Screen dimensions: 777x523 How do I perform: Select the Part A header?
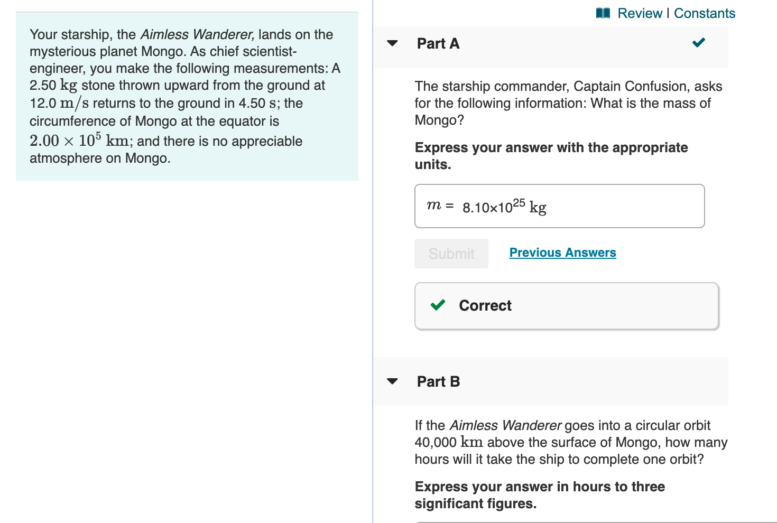438,44
